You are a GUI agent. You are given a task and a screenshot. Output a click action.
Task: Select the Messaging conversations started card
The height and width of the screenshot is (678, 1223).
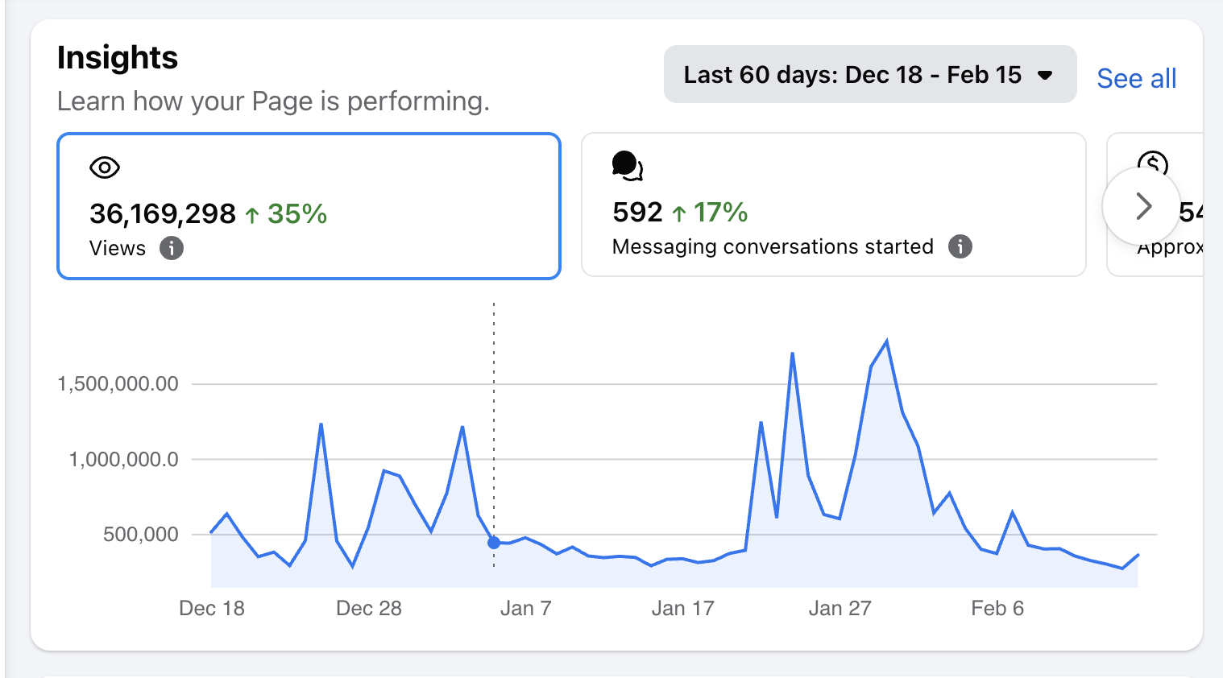833,205
